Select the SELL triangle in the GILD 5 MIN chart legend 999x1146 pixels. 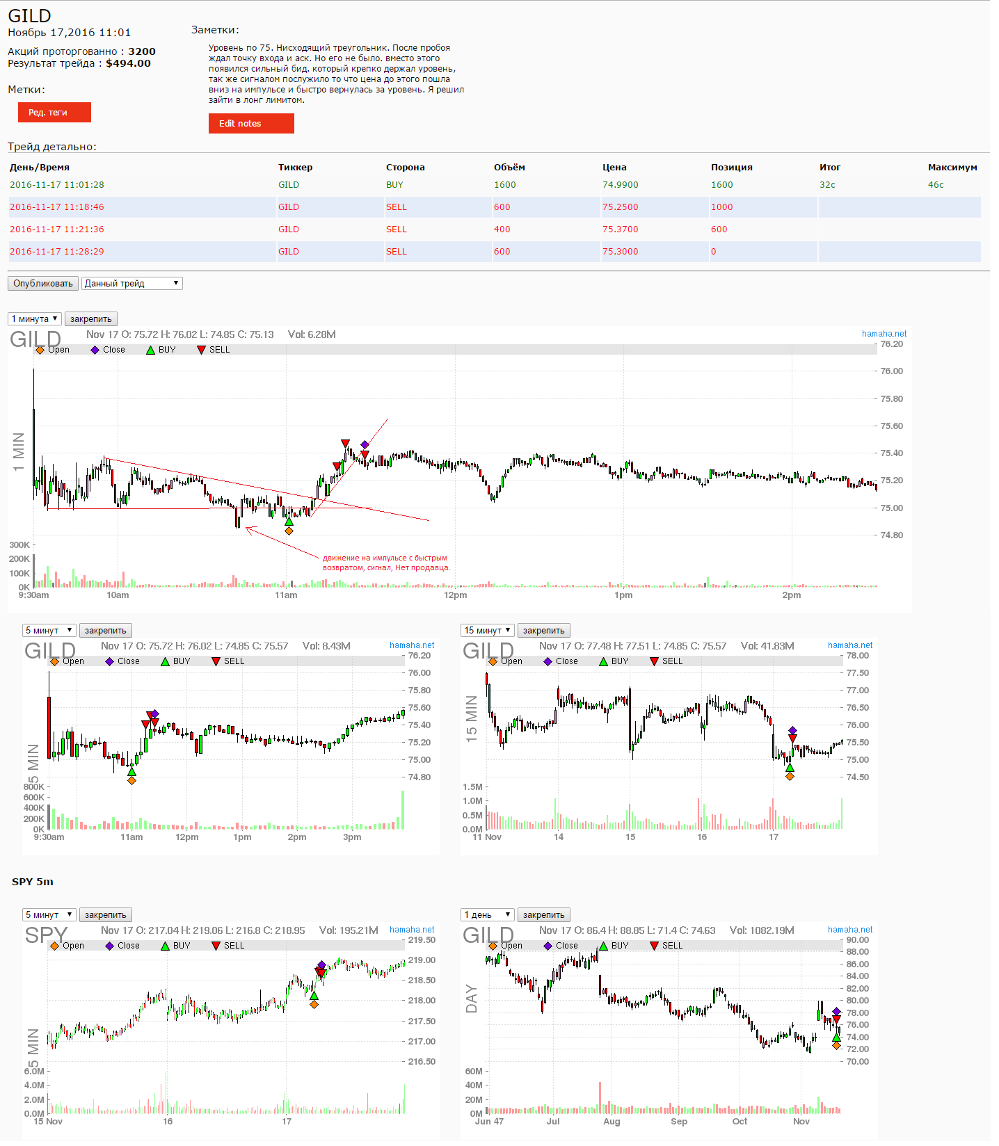tap(216, 661)
